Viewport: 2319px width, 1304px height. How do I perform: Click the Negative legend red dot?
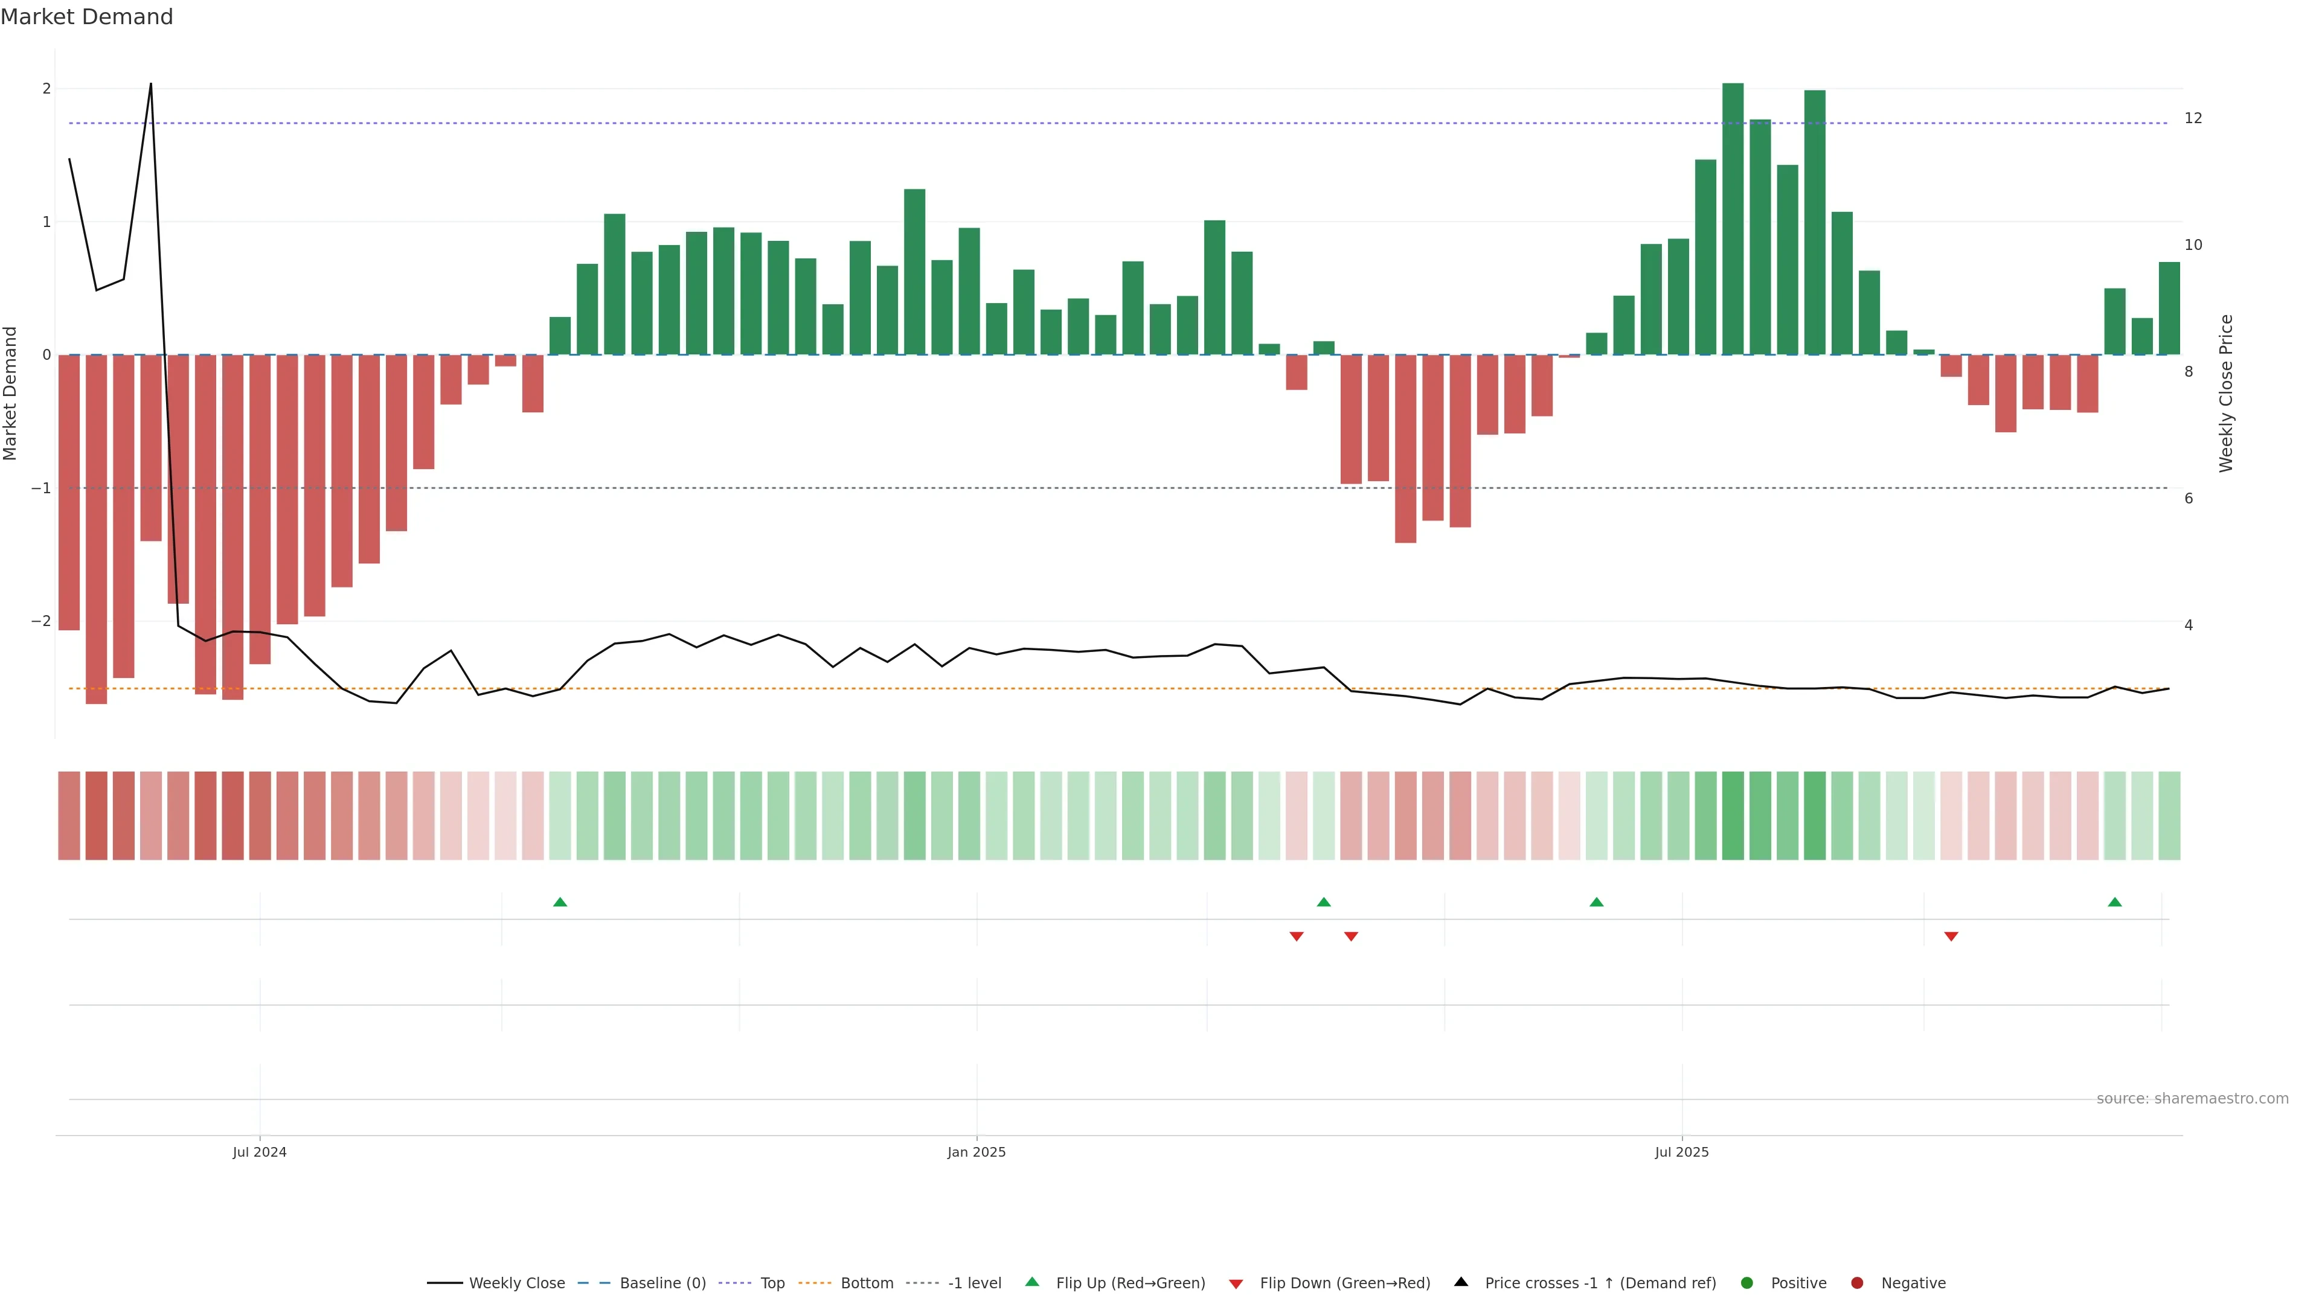coord(1857,1282)
